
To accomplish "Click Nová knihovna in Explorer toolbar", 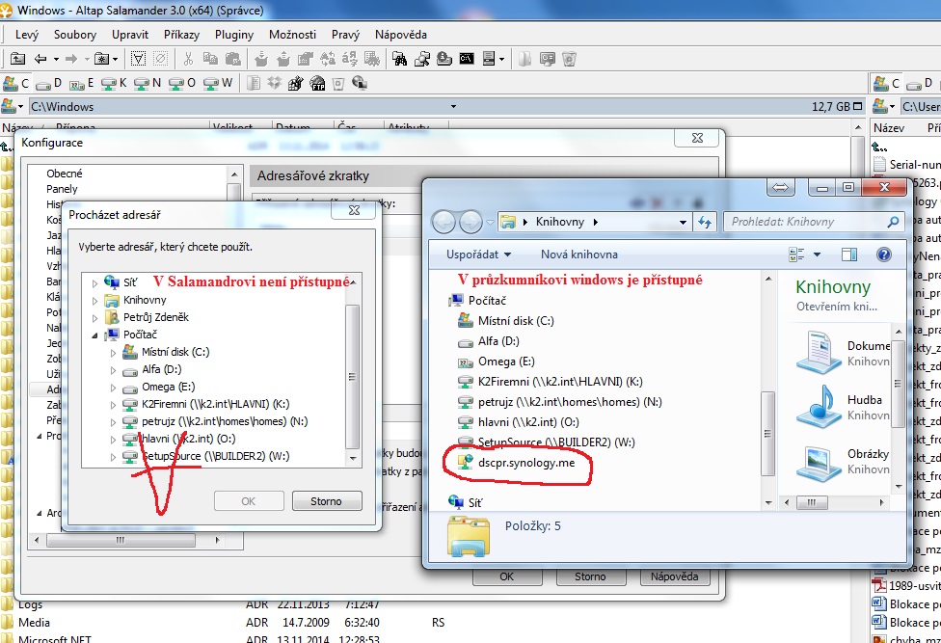I will [579, 255].
